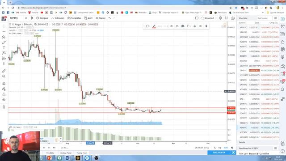Open the Watchlist list menu icon

(275, 18)
